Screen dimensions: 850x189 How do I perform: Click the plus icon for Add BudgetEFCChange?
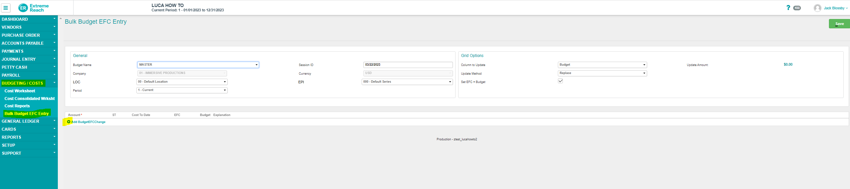69,122
